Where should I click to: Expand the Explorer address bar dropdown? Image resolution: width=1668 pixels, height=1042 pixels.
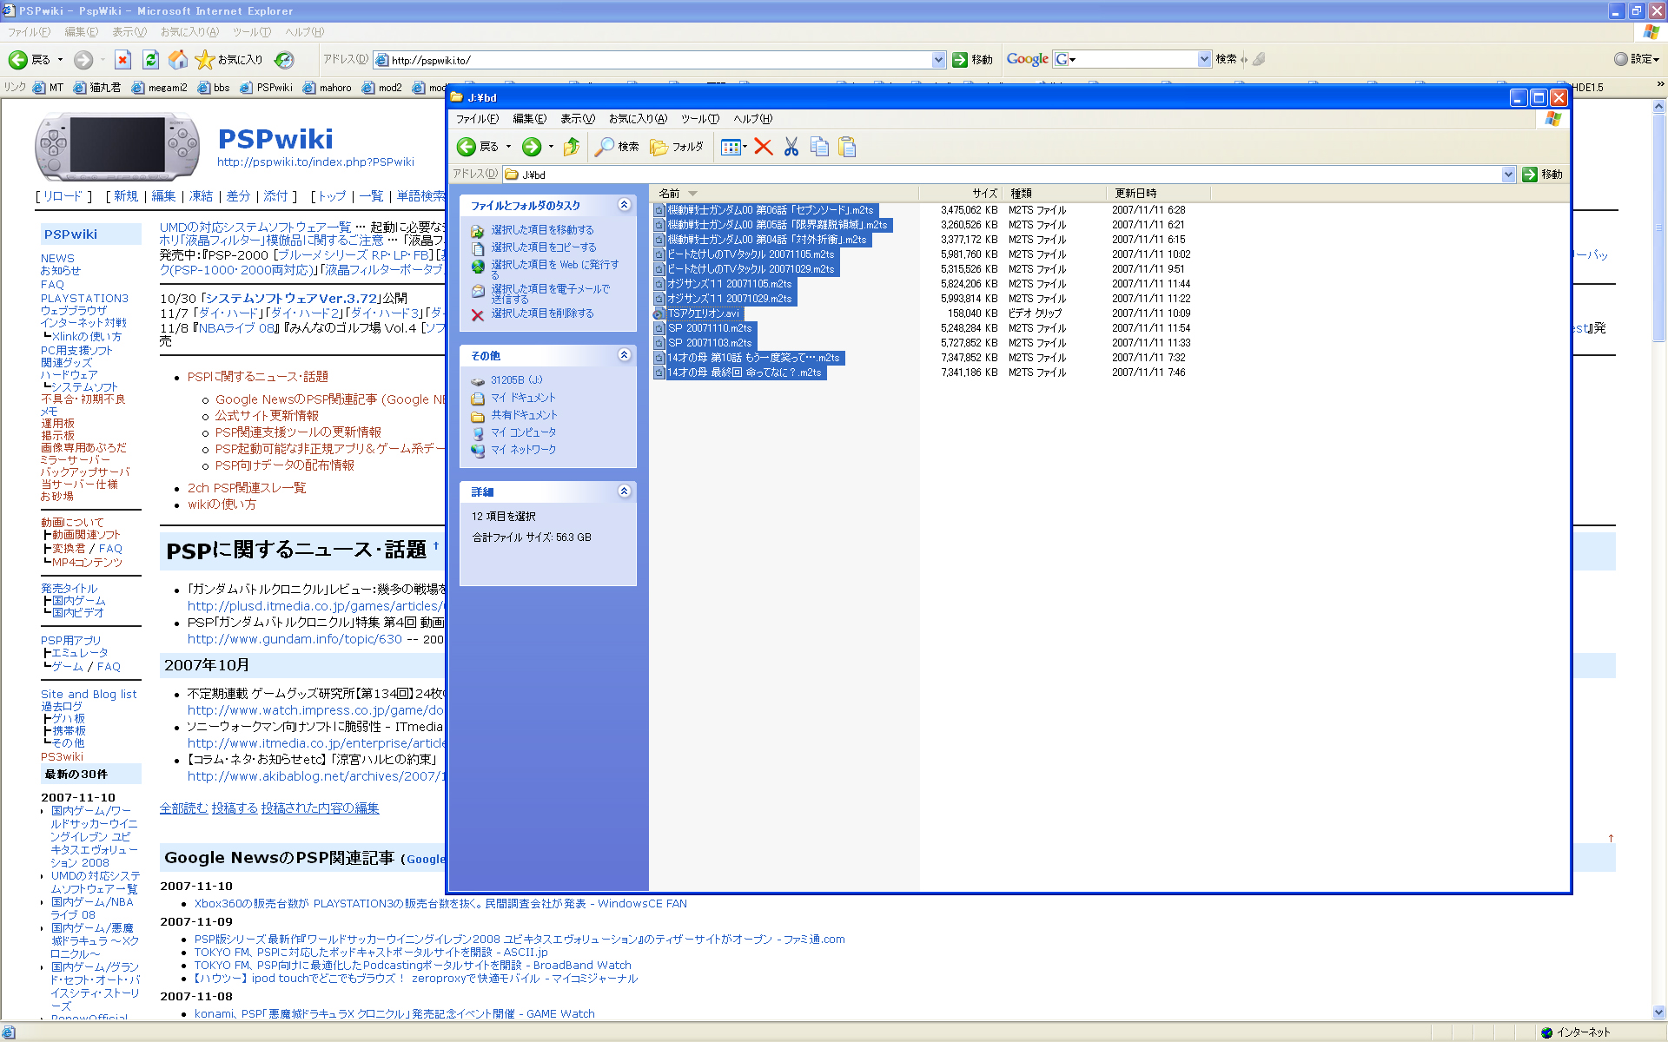coord(1508,175)
